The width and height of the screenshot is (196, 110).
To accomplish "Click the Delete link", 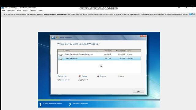I will click(x=84, y=76).
